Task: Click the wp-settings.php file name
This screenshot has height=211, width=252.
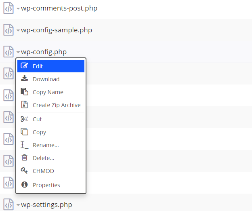Action: pos(46,205)
